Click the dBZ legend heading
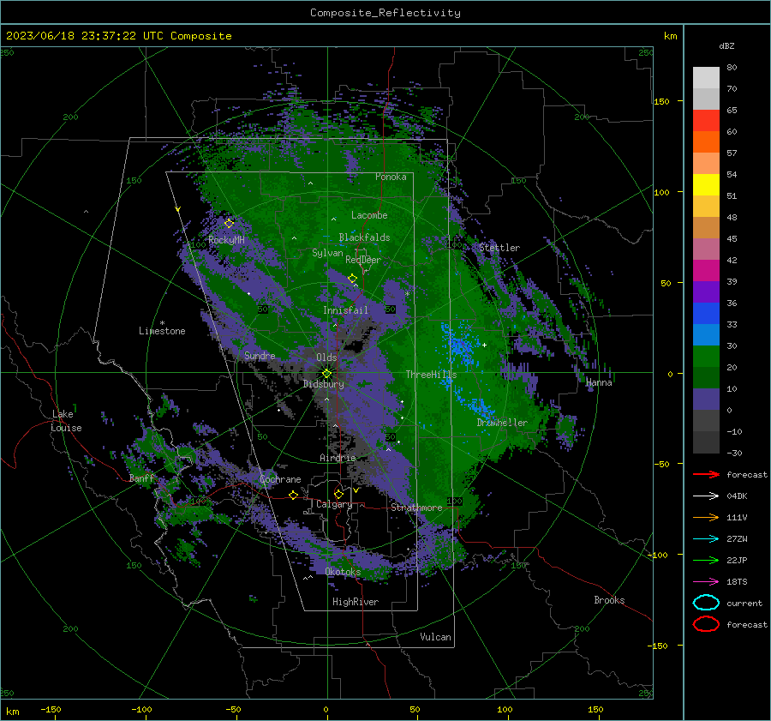This screenshot has height=721, width=771. pos(726,45)
